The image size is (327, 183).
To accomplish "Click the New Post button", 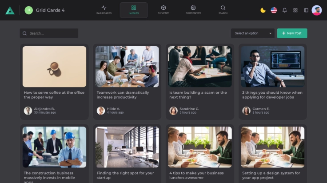I will point(292,33).
